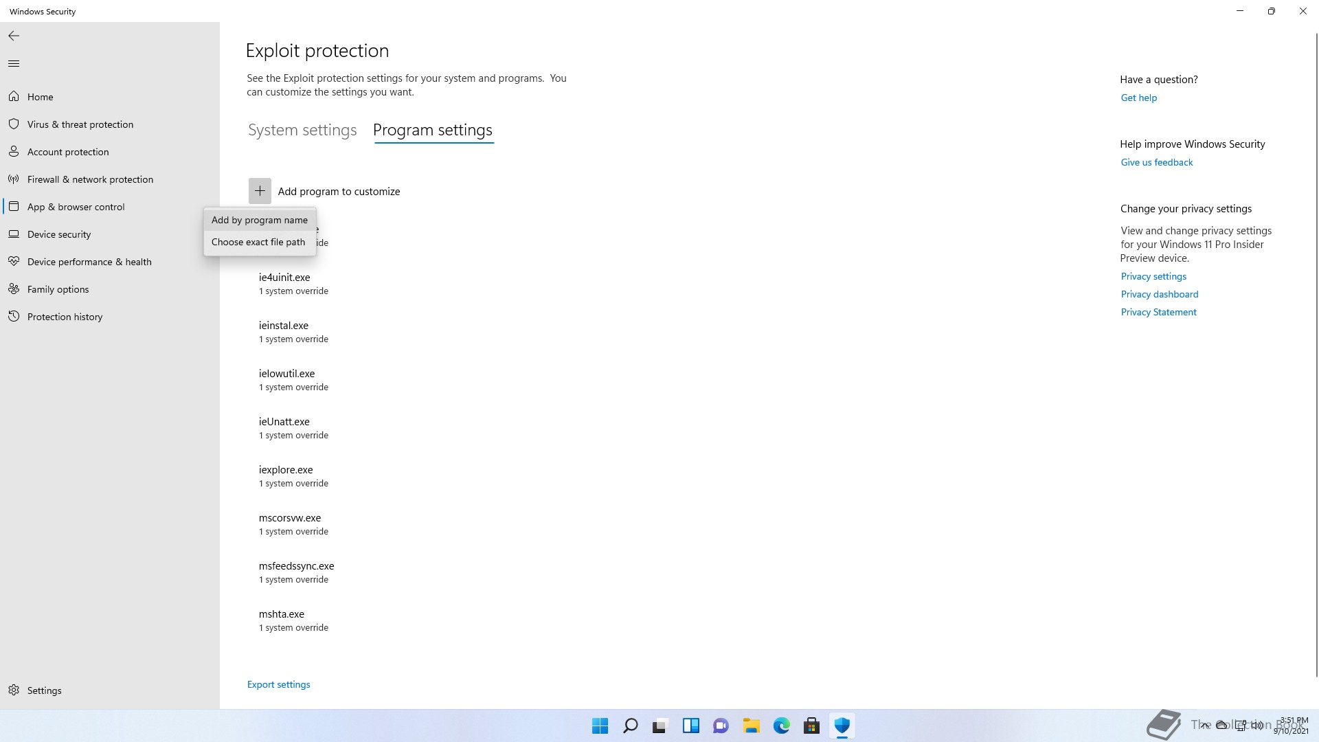Toggle the hamburger navigation menu
This screenshot has width=1319, height=742.
[14, 64]
